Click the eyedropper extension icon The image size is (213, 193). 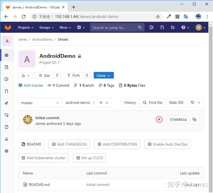coord(169,17)
